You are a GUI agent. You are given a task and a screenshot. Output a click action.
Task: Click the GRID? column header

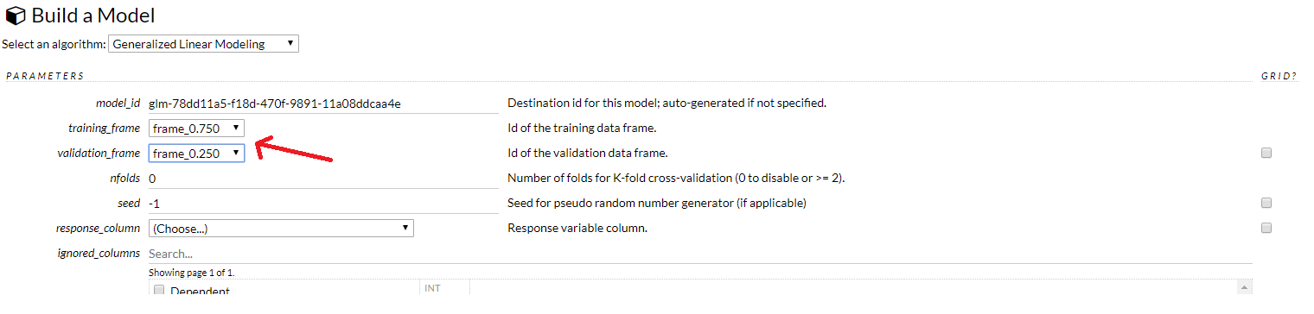click(x=1279, y=76)
